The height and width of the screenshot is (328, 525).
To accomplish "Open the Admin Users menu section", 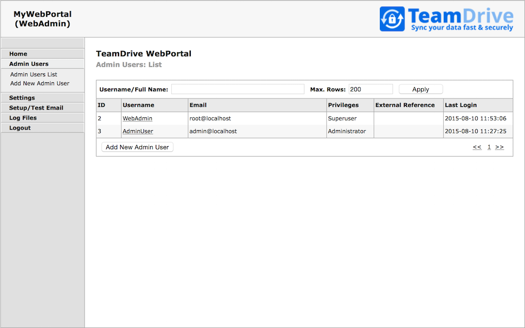I will [x=42, y=64].
